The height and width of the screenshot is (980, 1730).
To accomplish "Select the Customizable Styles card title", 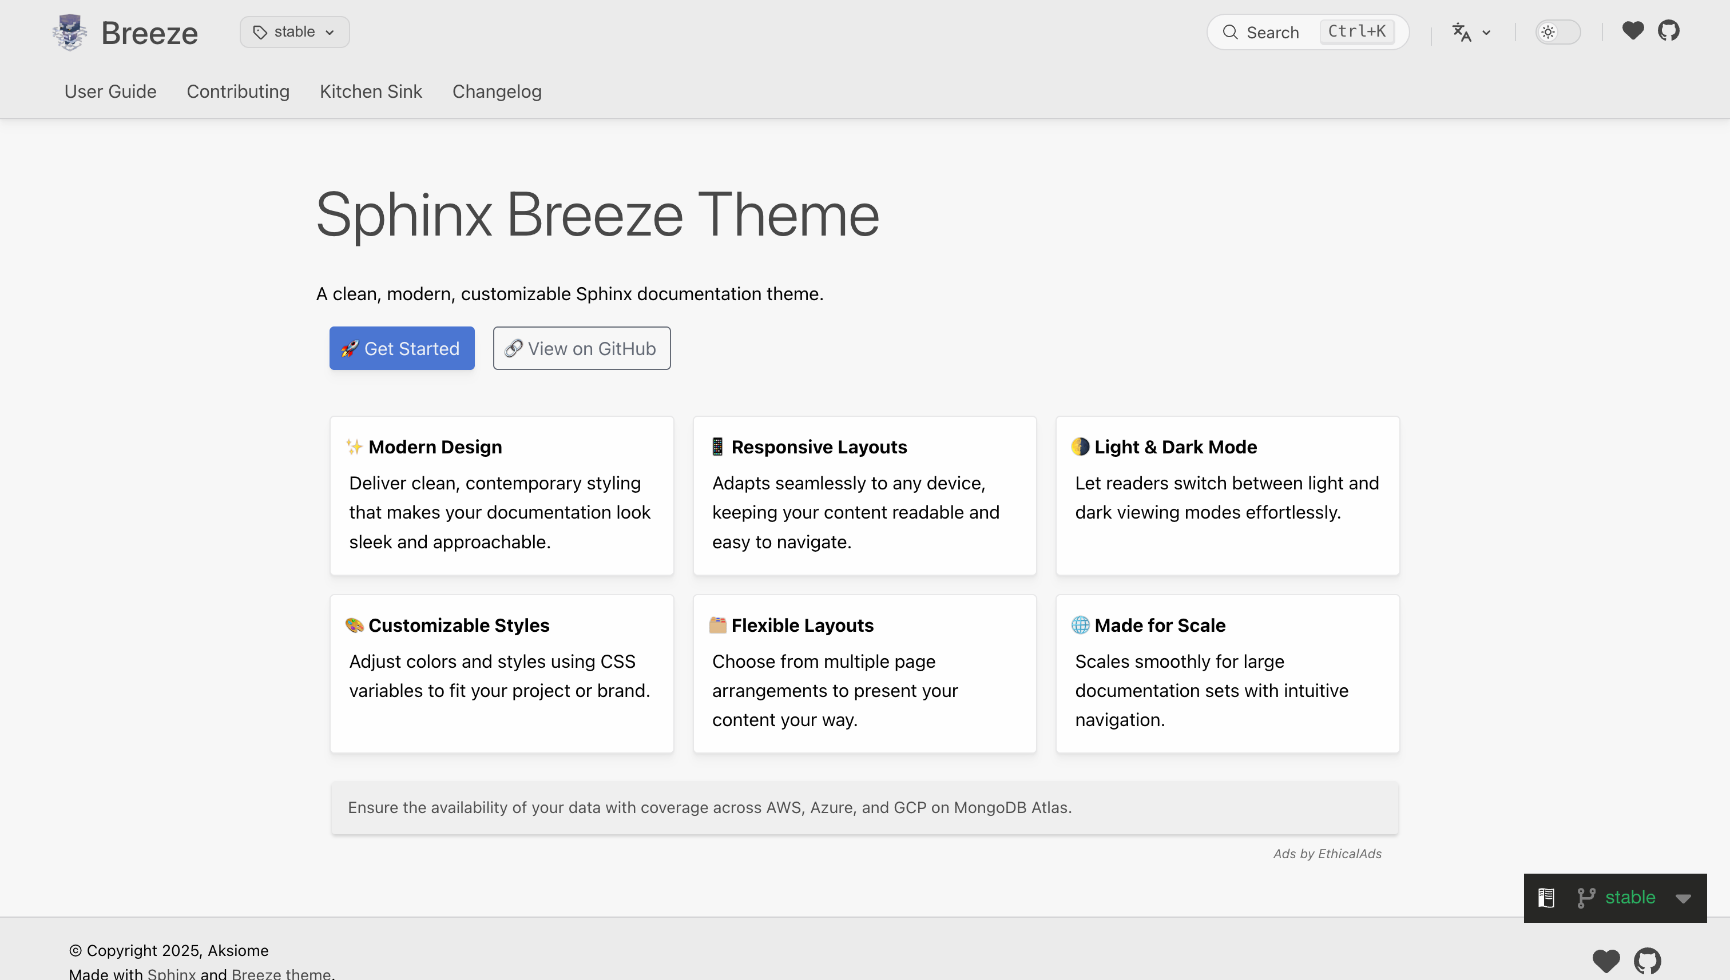I will [459, 626].
